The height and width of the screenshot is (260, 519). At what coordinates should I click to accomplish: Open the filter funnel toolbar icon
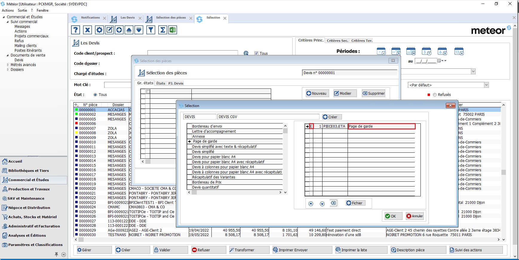(151, 30)
